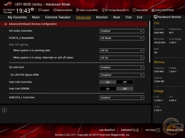Set Intel LAN OPROM to On

[108, 89]
